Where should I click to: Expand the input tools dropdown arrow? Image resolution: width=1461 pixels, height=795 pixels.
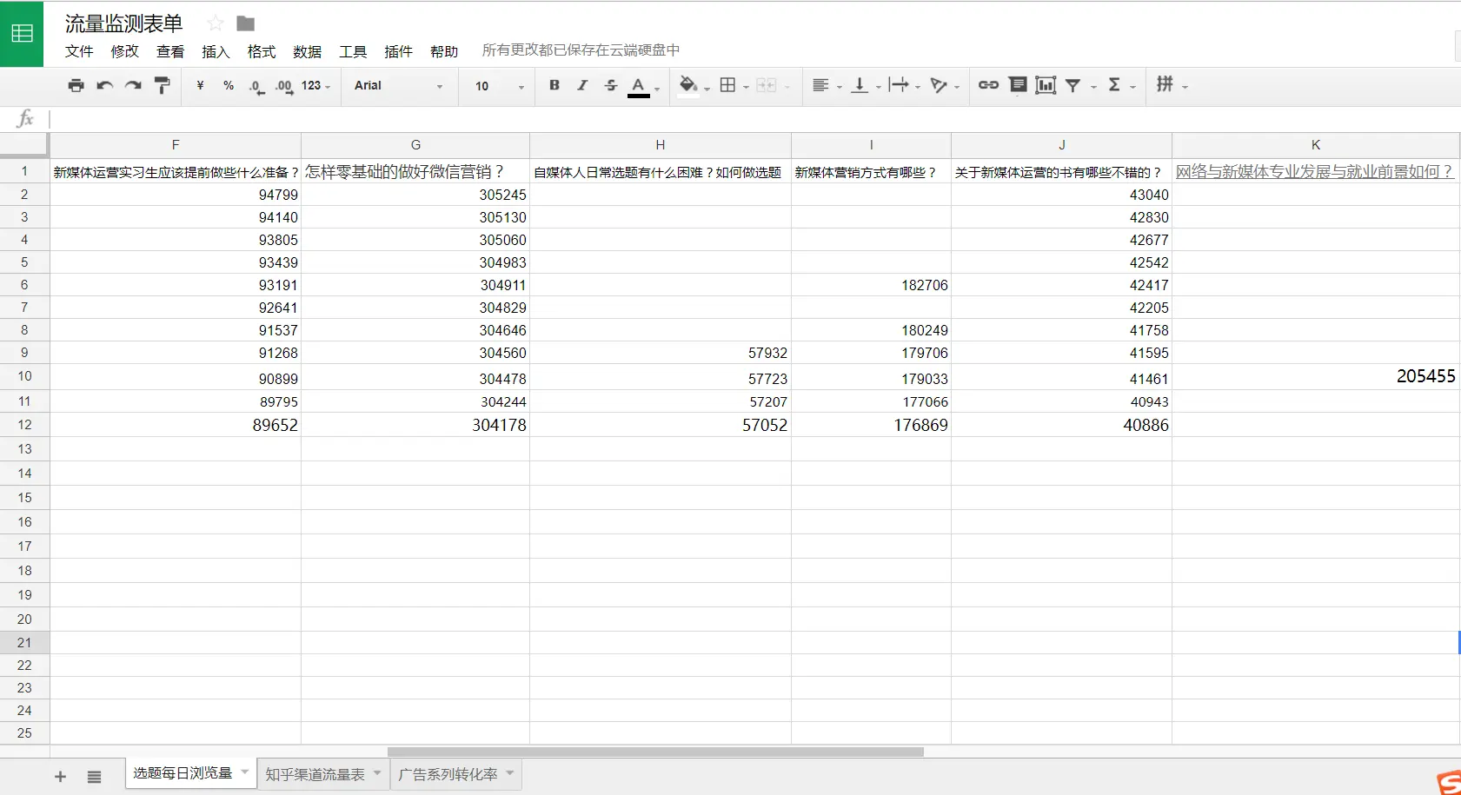(x=1185, y=87)
